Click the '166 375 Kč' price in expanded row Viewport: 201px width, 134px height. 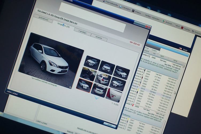160,114
